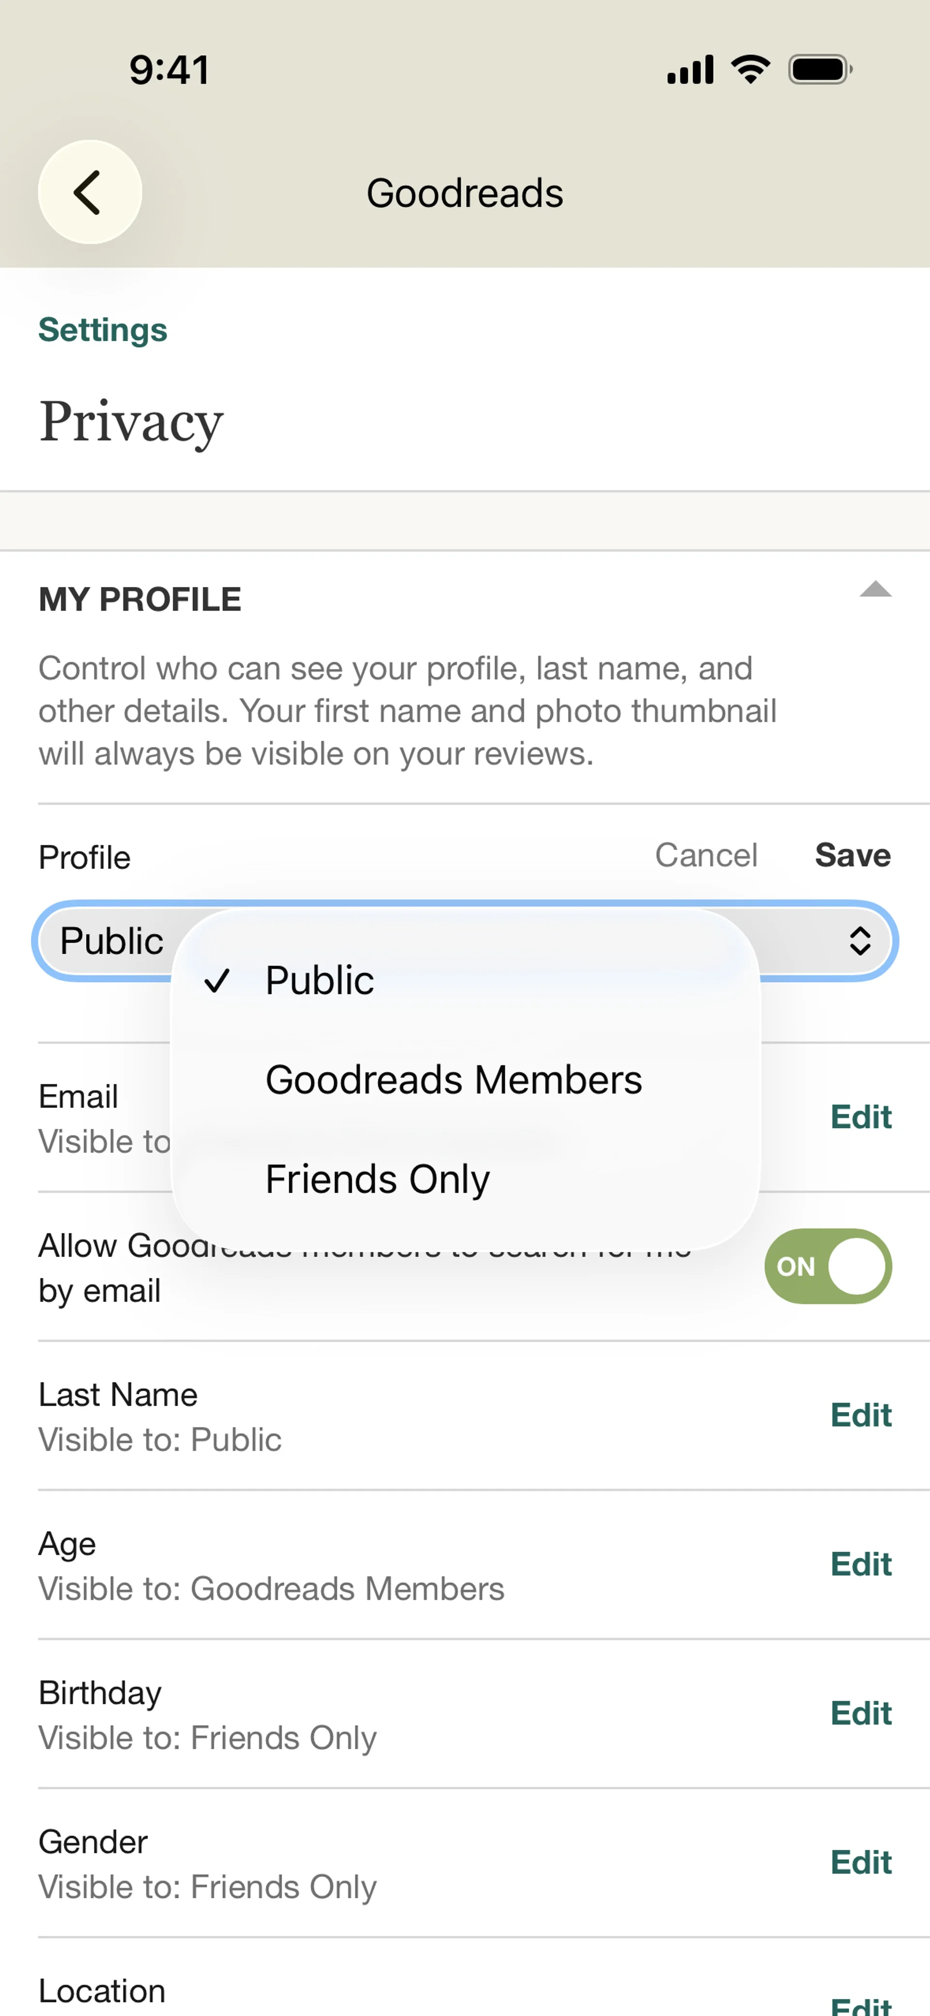Edit Location visibility setting
The image size is (930, 2016).
tap(860, 2004)
